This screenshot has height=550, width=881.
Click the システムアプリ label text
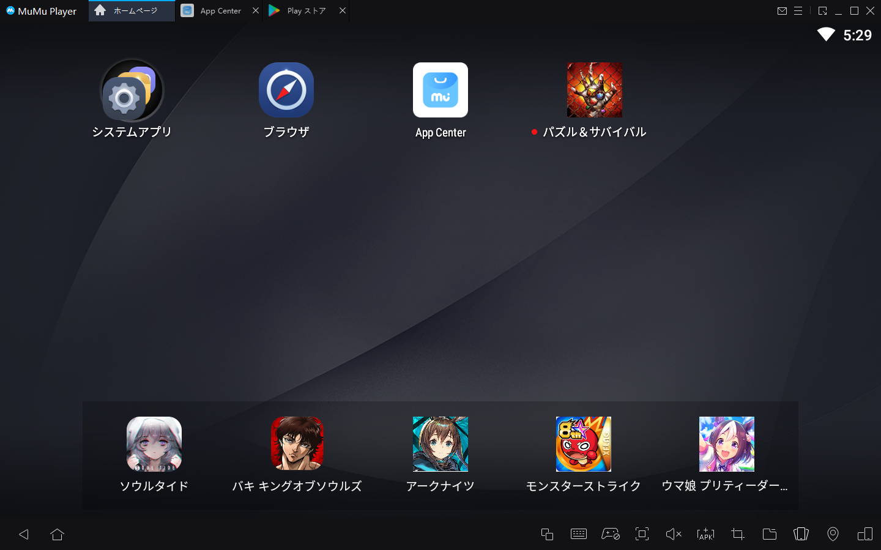click(132, 132)
